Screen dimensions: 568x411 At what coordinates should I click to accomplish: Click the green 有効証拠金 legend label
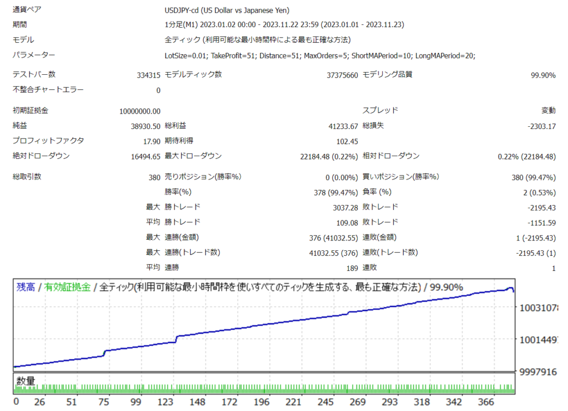pos(68,287)
